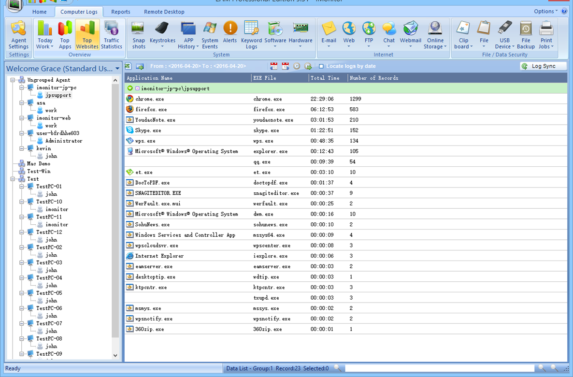Click the Log Sync button

[x=543, y=66]
